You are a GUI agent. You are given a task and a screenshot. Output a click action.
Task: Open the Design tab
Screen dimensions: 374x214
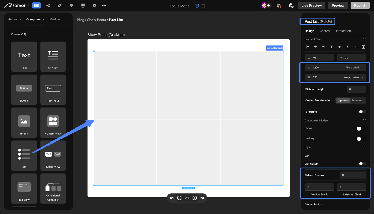point(309,31)
